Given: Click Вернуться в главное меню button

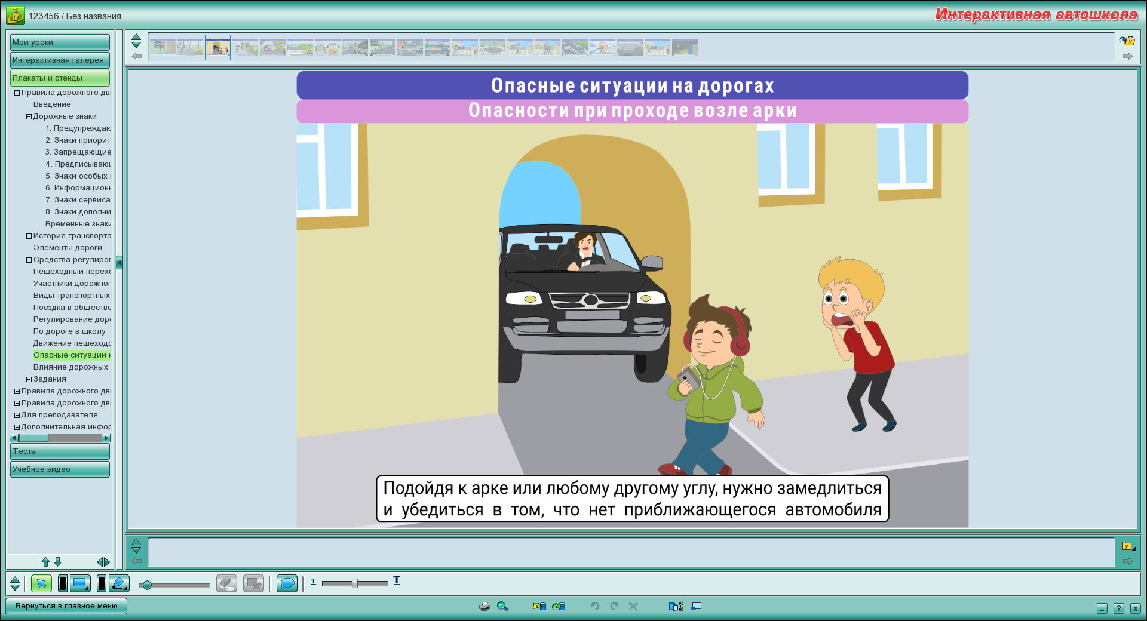Looking at the screenshot, I should coord(66,605).
